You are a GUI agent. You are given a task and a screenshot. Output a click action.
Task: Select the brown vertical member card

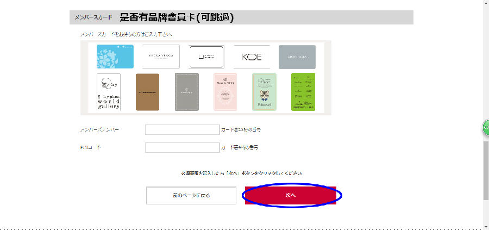(x=147, y=92)
